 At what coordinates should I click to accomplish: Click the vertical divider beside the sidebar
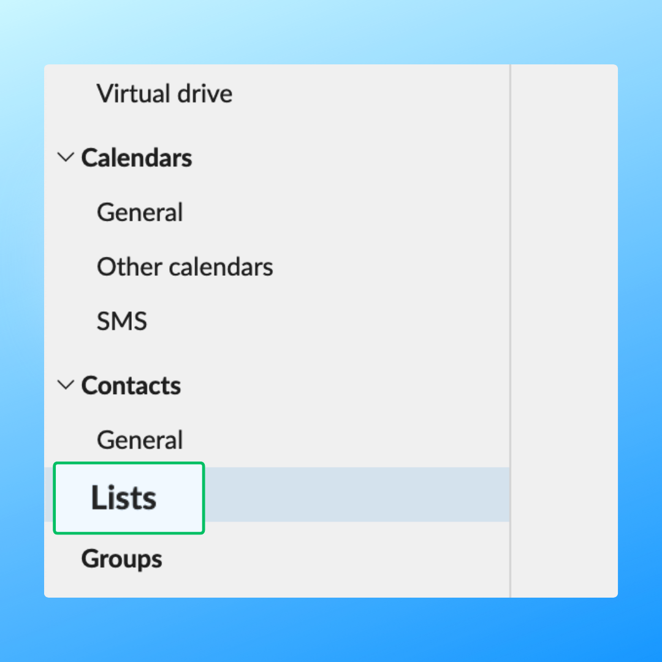pyautogui.click(x=510, y=331)
